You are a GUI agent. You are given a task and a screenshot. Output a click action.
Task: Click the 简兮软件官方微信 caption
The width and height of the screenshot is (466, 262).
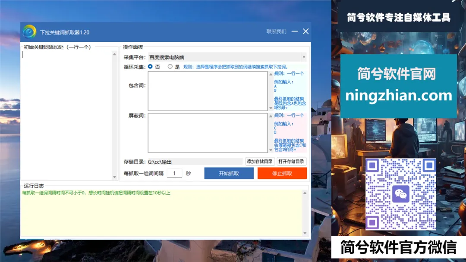pos(398,247)
